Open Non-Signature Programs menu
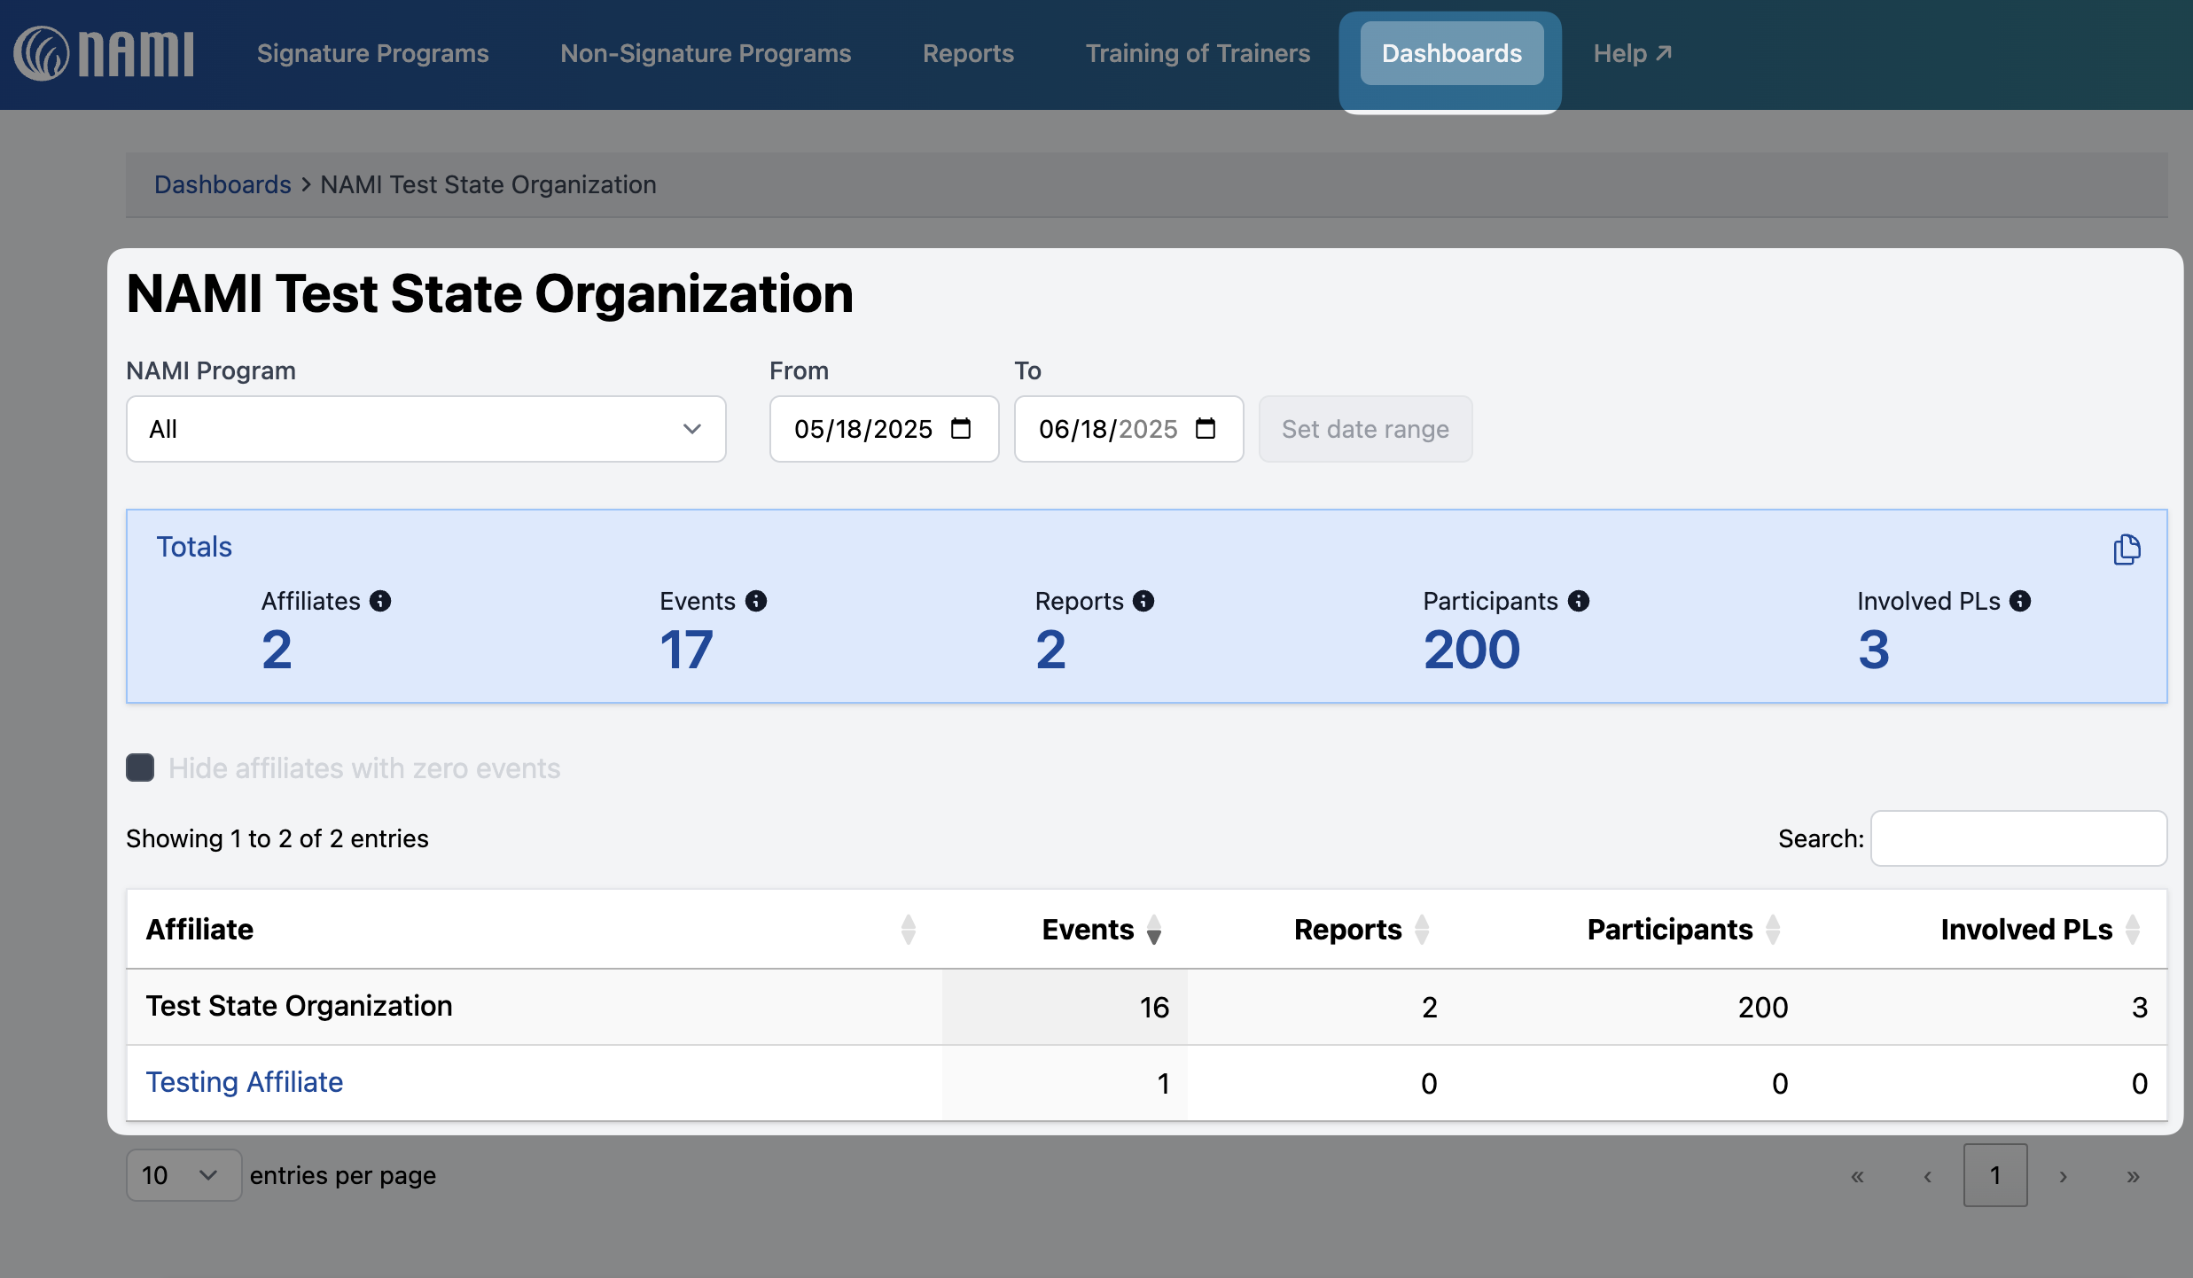 pyautogui.click(x=706, y=53)
